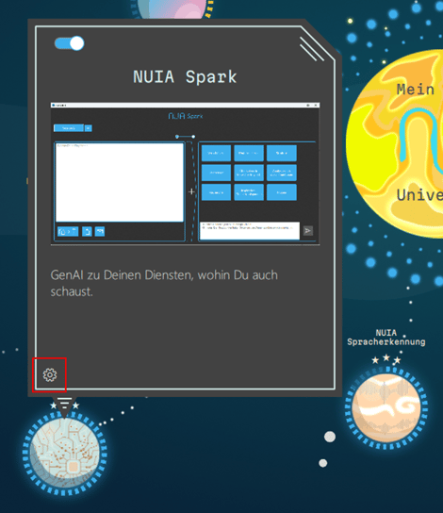Click the NUIA Spark card title
This screenshot has height=513, width=443.
point(185,77)
